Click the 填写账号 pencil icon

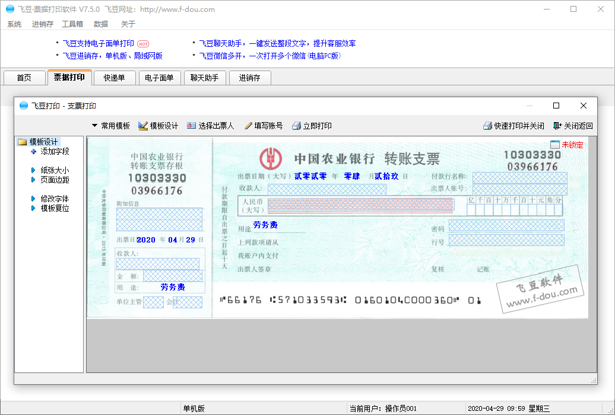point(248,126)
